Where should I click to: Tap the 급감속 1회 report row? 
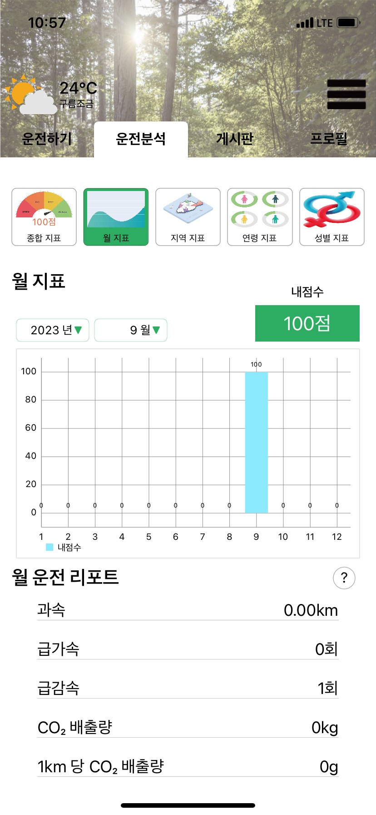point(188,688)
